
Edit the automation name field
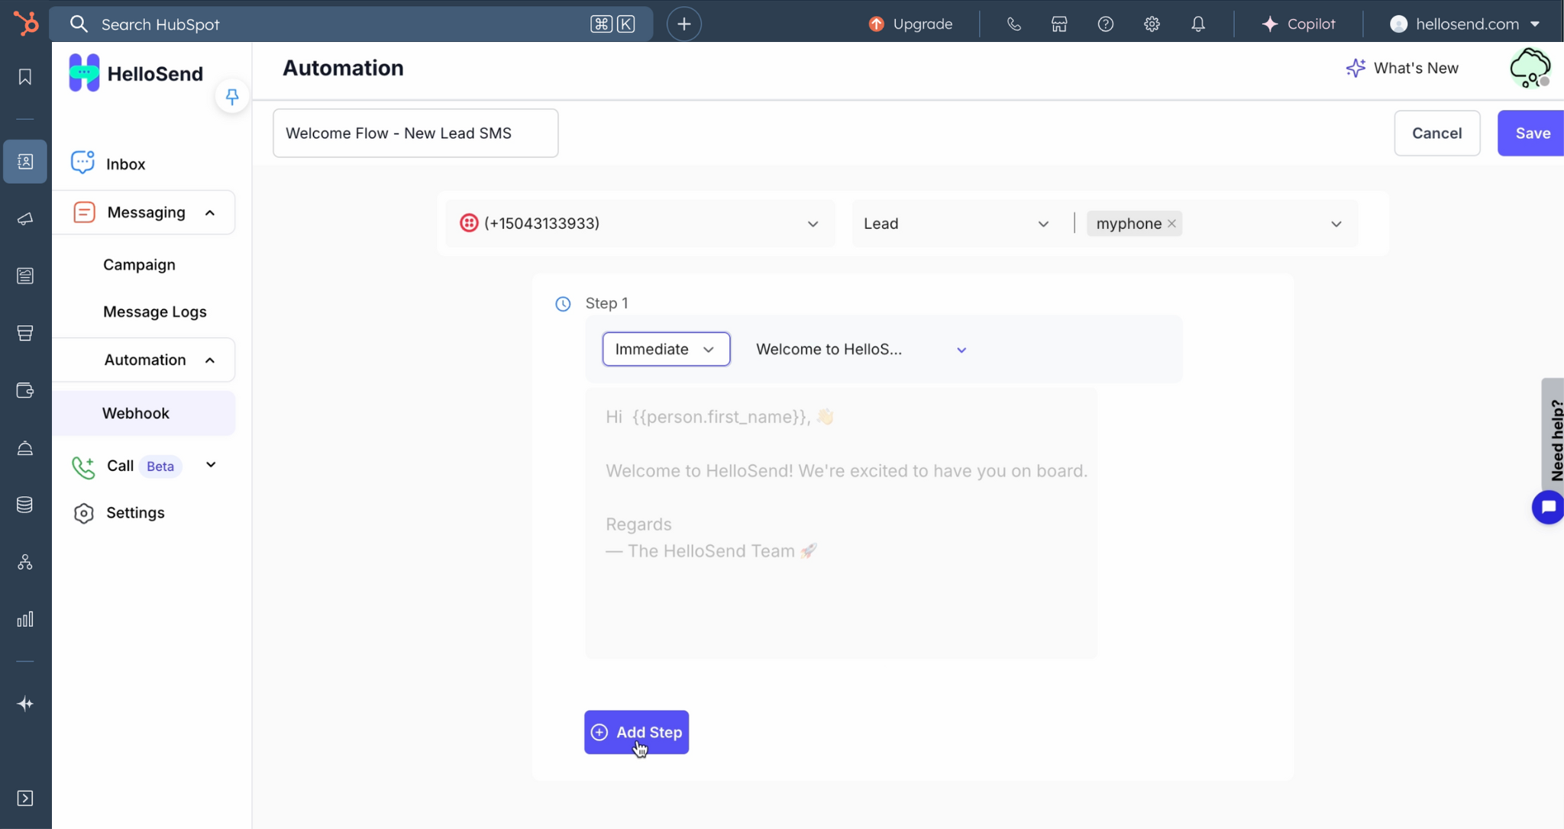pyautogui.click(x=415, y=133)
